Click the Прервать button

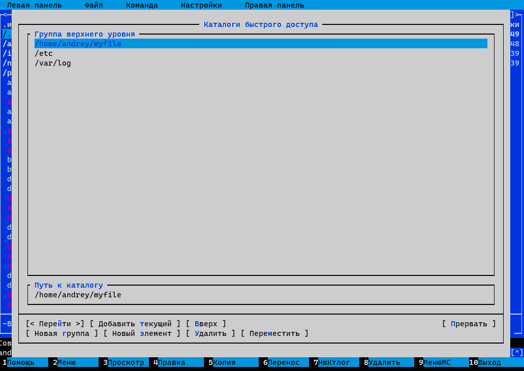[x=469, y=324]
